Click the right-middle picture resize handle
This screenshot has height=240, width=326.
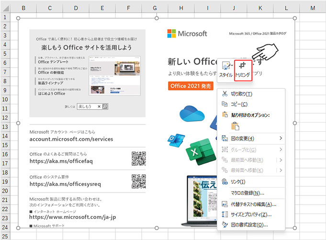point(294,123)
